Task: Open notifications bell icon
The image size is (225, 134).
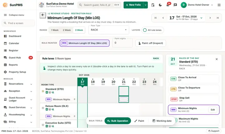Action: 168,5
